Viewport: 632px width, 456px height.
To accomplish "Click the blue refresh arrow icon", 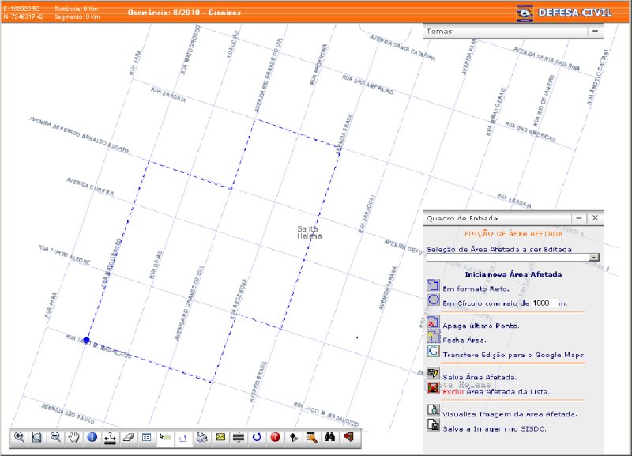I will tap(257, 436).
